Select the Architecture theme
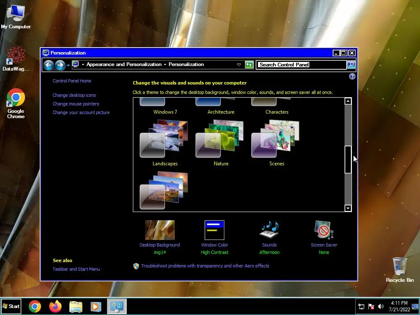This screenshot has height=315, width=420. [221, 107]
